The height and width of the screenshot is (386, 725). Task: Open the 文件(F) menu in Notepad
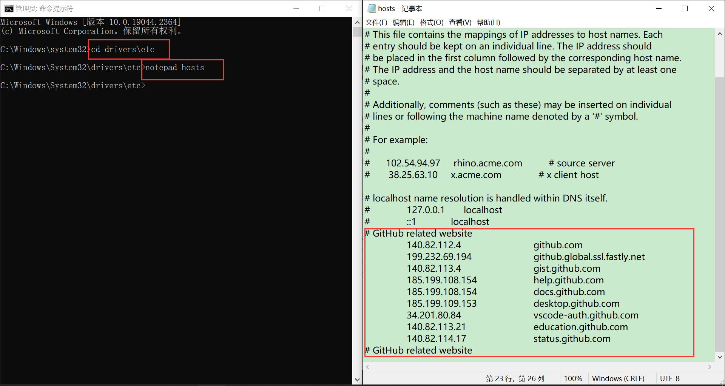pyautogui.click(x=376, y=22)
